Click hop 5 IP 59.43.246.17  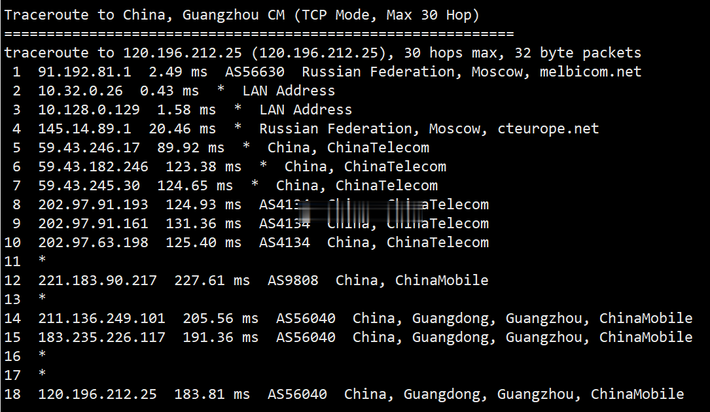[x=89, y=148]
